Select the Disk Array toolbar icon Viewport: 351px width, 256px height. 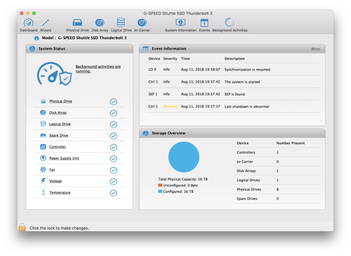click(100, 23)
